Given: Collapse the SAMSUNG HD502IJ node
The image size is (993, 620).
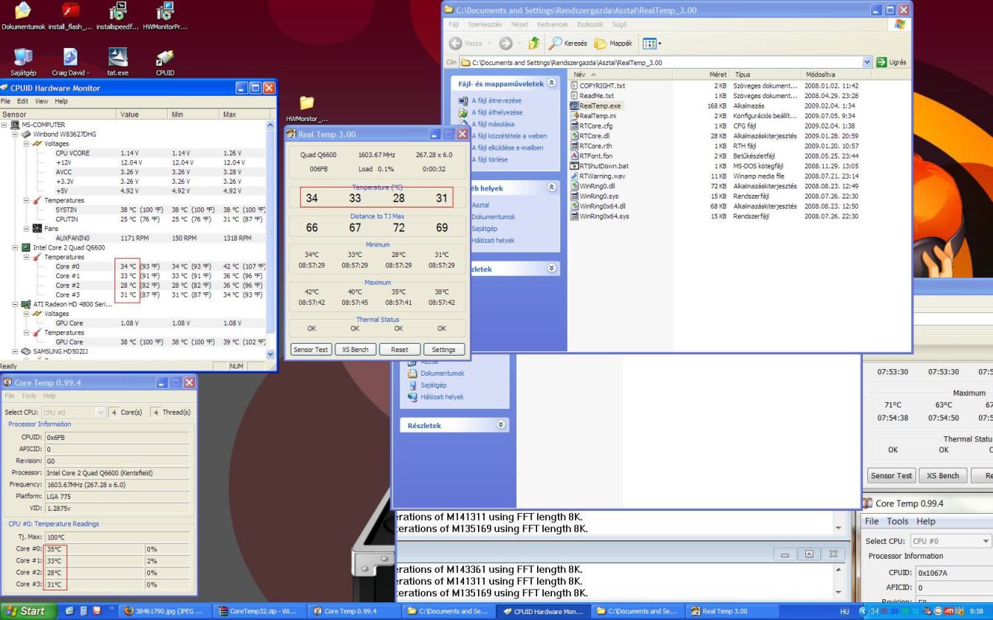Looking at the screenshot, I should 16,351.
